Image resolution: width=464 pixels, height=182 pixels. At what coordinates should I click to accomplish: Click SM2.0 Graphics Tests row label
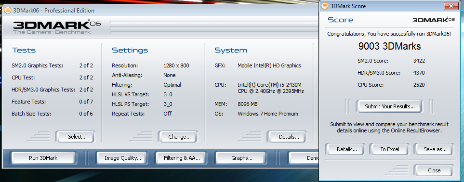point(38,65)
